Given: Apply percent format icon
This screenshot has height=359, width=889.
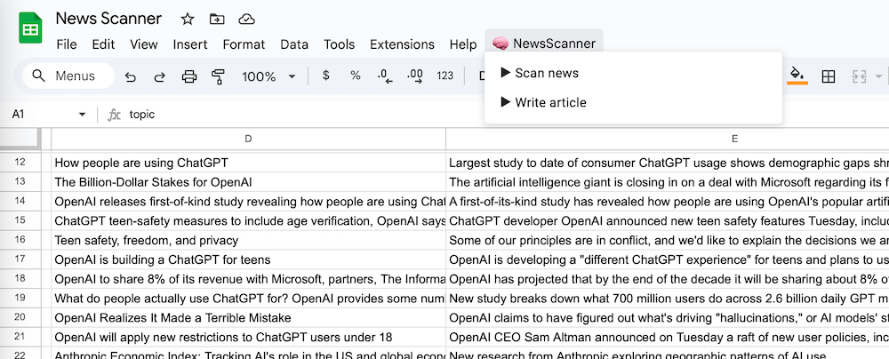Looking at the screenshot, I should point(355,76).
